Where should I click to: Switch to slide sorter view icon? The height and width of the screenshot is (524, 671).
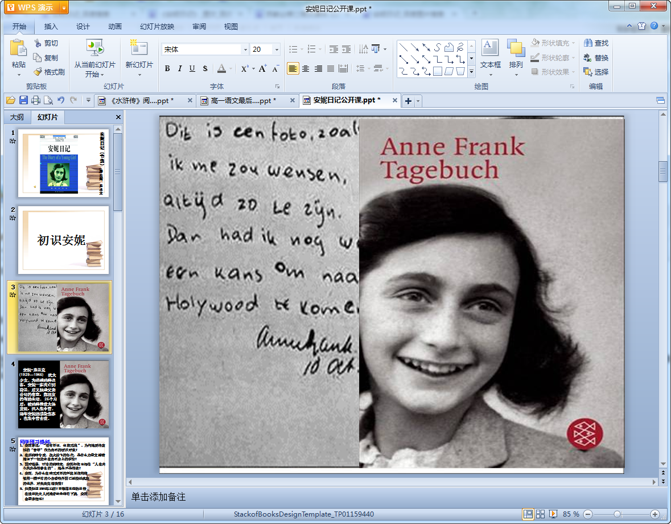pos(541,514)
